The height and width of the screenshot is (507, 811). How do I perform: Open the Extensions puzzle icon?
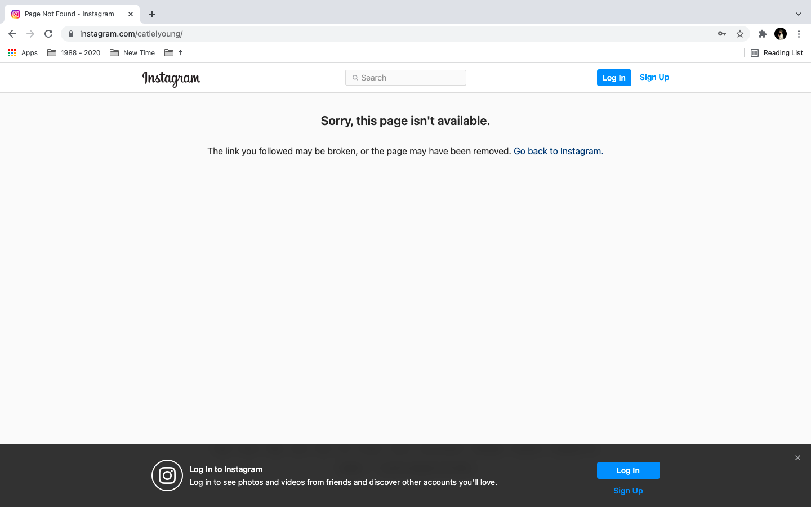pyautogui.click(x=763, y=34)
